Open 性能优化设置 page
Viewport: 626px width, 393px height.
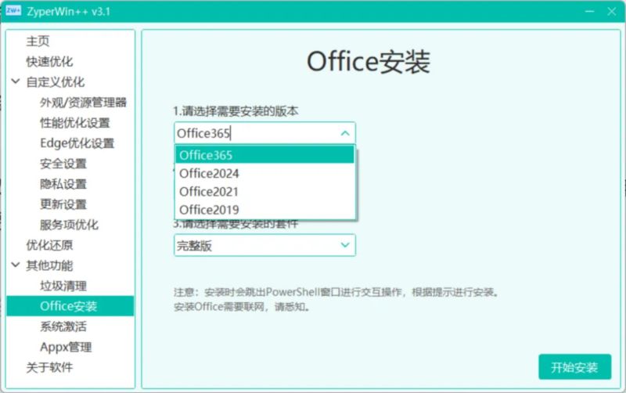pos(75,123)
